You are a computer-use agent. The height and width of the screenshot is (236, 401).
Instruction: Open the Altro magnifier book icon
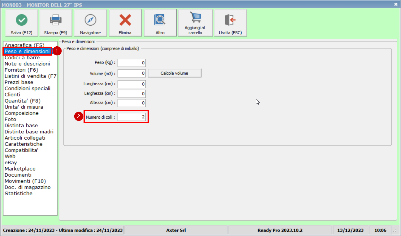(x=160, y=20)
